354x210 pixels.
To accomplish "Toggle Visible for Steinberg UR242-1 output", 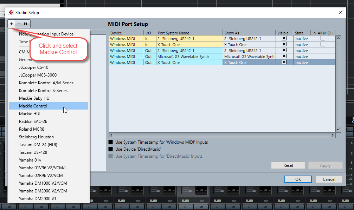I will pyautogui.click(x=284, y=50).
